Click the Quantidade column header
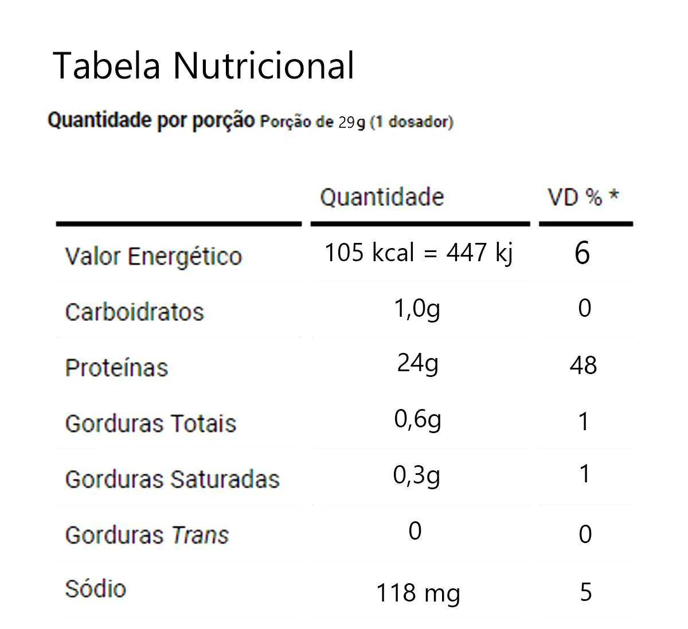The height and width of the screenshot is (629, 688). click(382, 197)
